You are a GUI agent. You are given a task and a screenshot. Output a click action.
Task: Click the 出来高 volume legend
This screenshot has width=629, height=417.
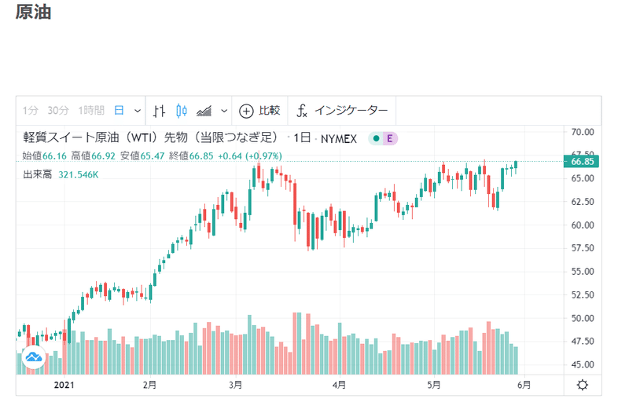[37, 174]
